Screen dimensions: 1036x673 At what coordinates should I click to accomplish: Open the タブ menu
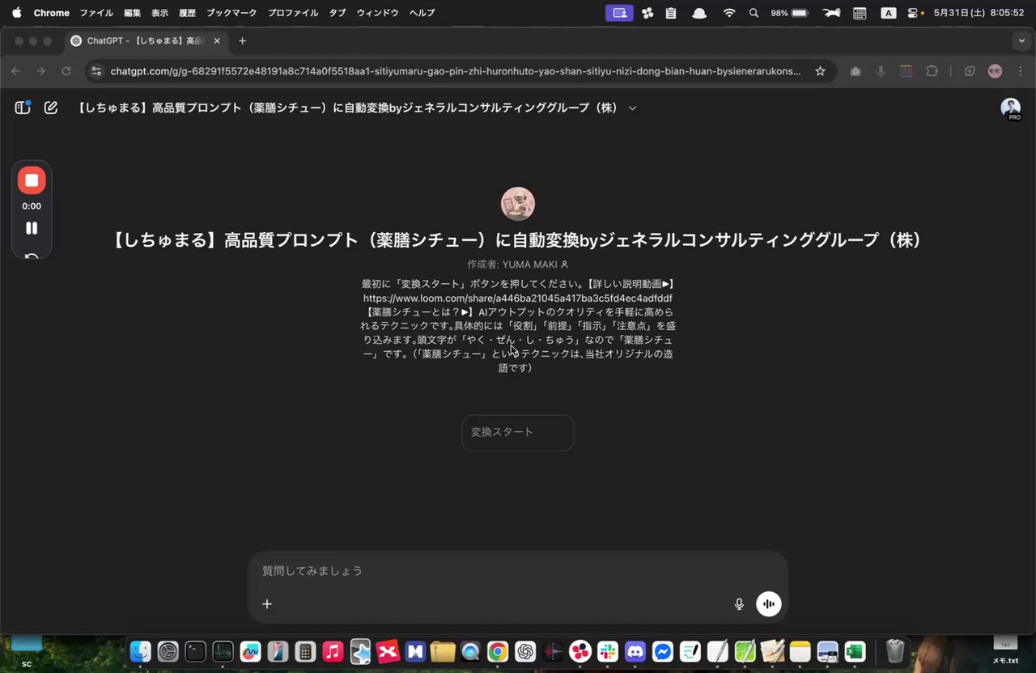[x=337, y=13]
